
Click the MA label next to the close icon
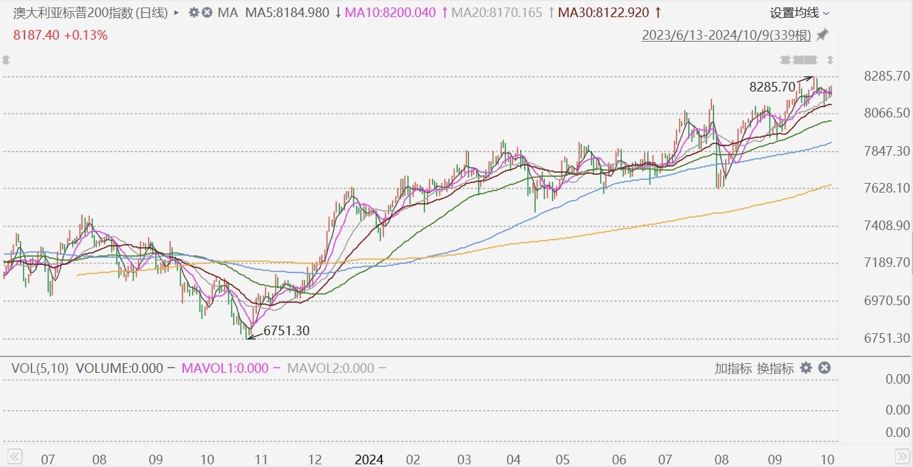click(x=228, y=12)
